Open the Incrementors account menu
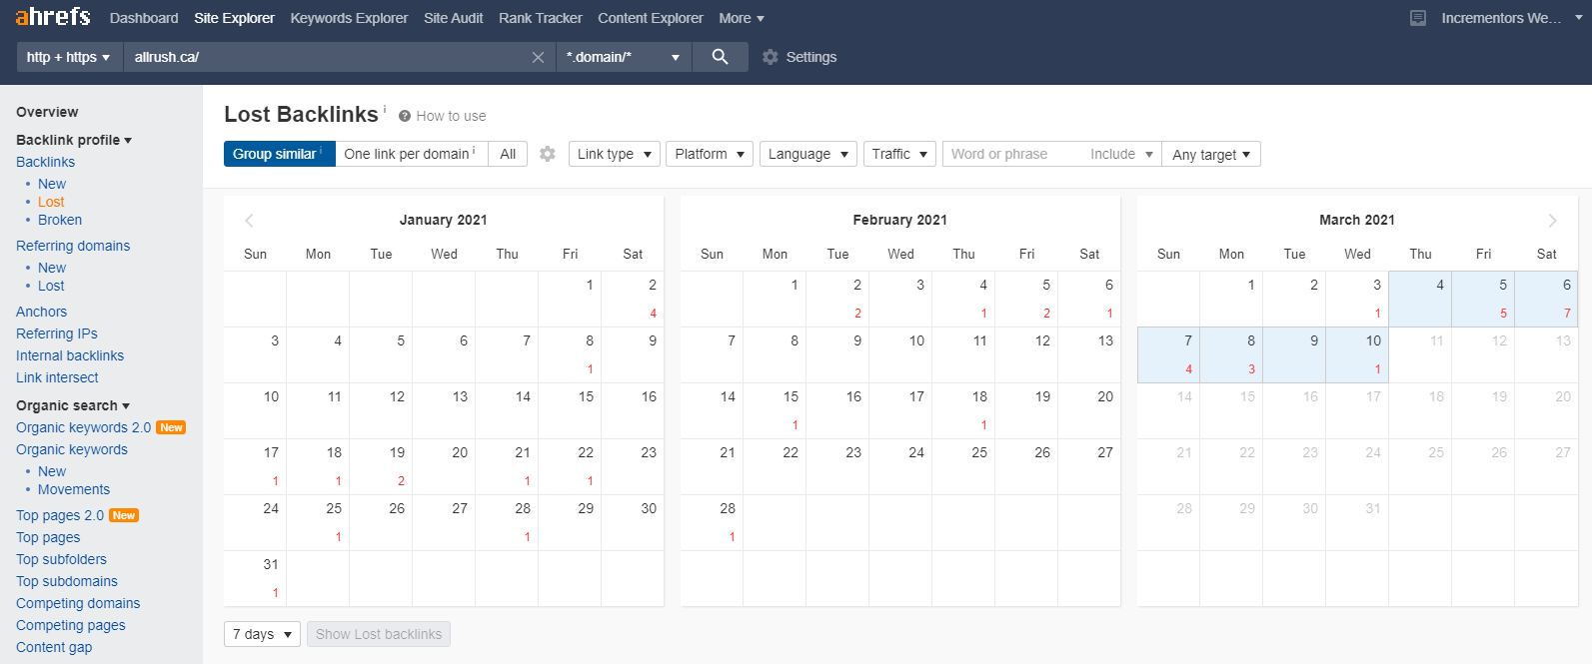 [1510, 18]
